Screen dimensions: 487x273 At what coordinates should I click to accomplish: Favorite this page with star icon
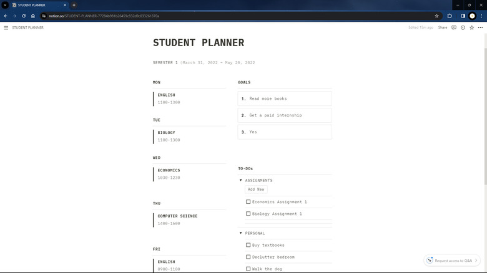click(x=471, y=27)
